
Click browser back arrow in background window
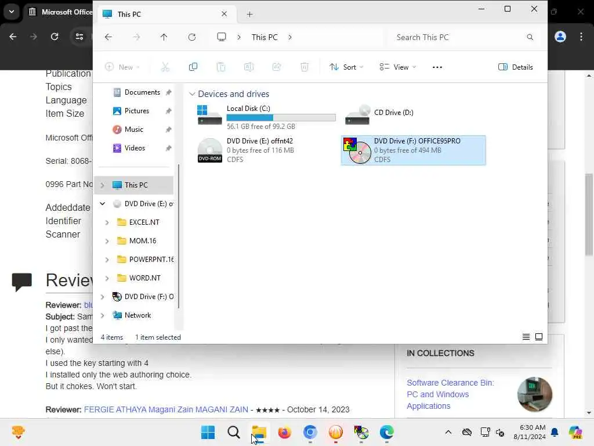pyautogui.click(x=13, y=37)
